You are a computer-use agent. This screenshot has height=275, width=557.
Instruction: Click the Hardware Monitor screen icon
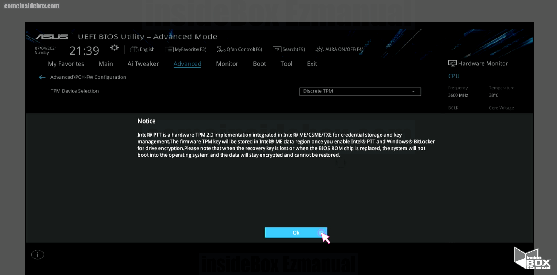tap(452, 63)
